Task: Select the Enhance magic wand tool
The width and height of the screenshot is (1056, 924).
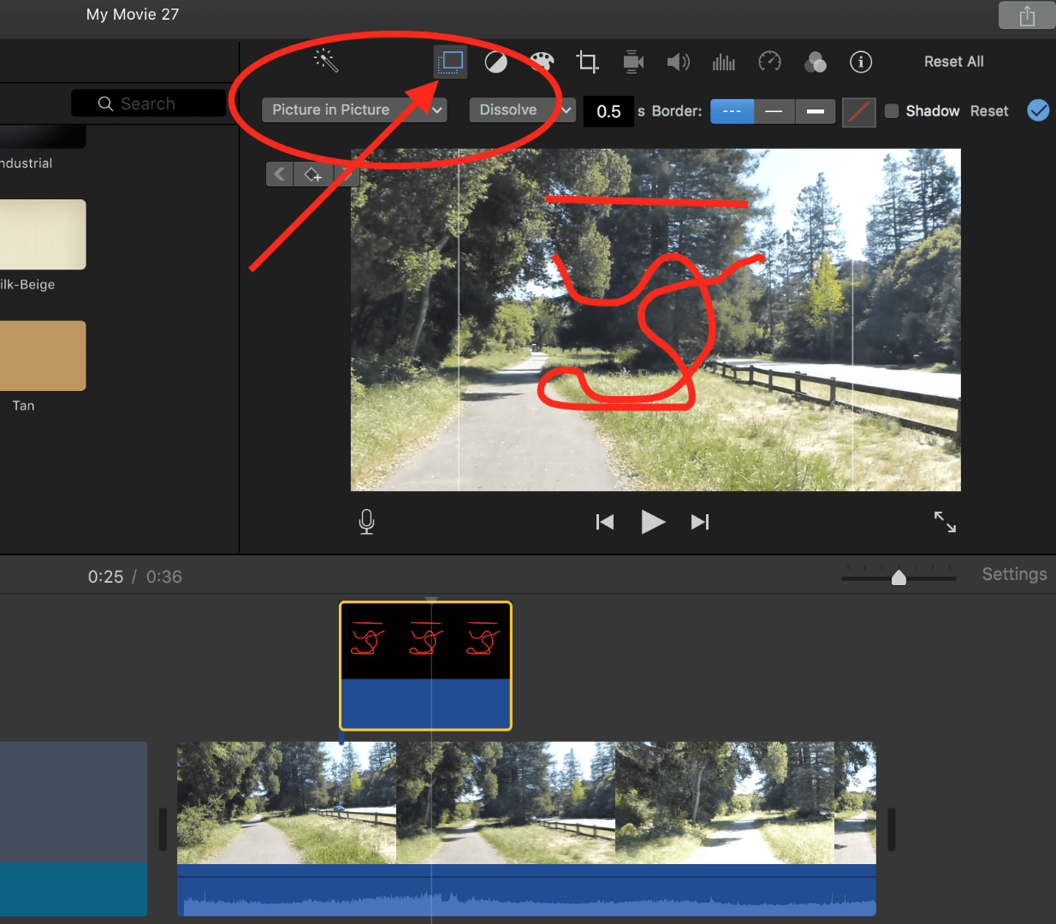Action: coord(325,62)
